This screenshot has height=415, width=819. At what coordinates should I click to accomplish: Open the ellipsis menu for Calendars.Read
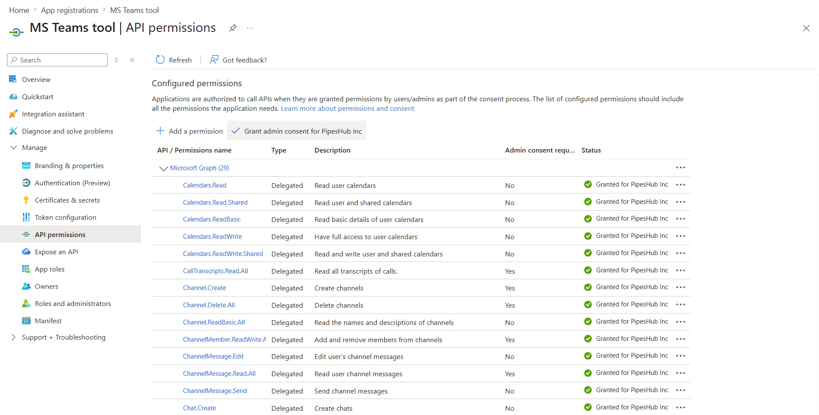point(681,184)
